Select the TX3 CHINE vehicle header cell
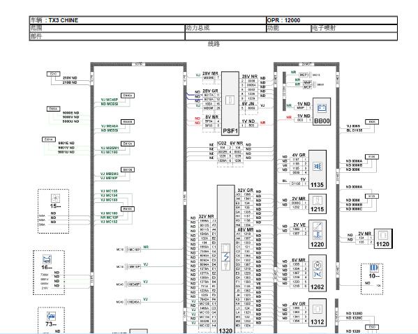The image size is (418, 334). coord(148,20)
